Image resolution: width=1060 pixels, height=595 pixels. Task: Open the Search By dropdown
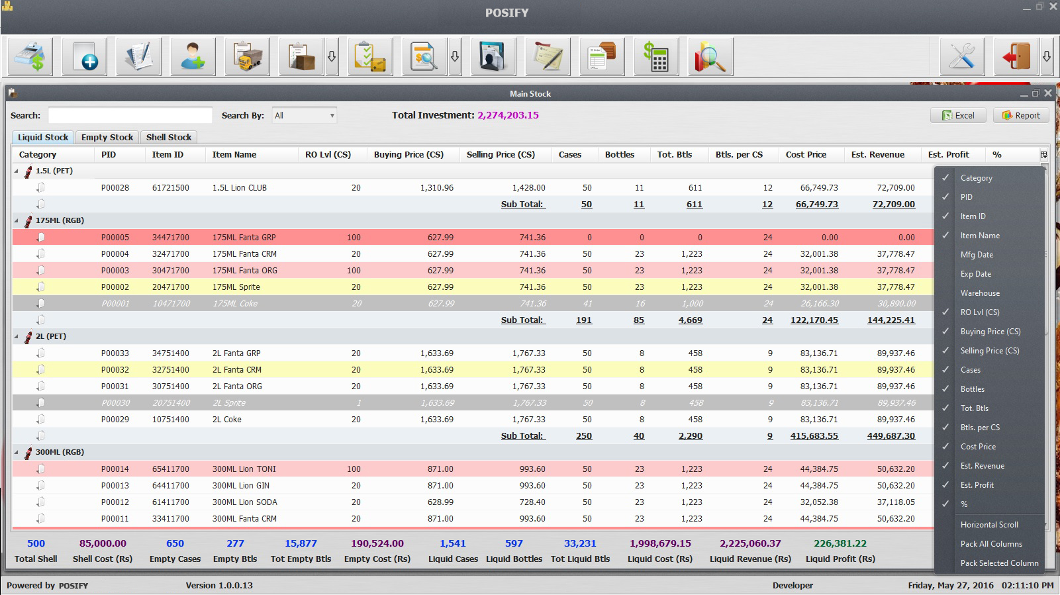point(305,116)
